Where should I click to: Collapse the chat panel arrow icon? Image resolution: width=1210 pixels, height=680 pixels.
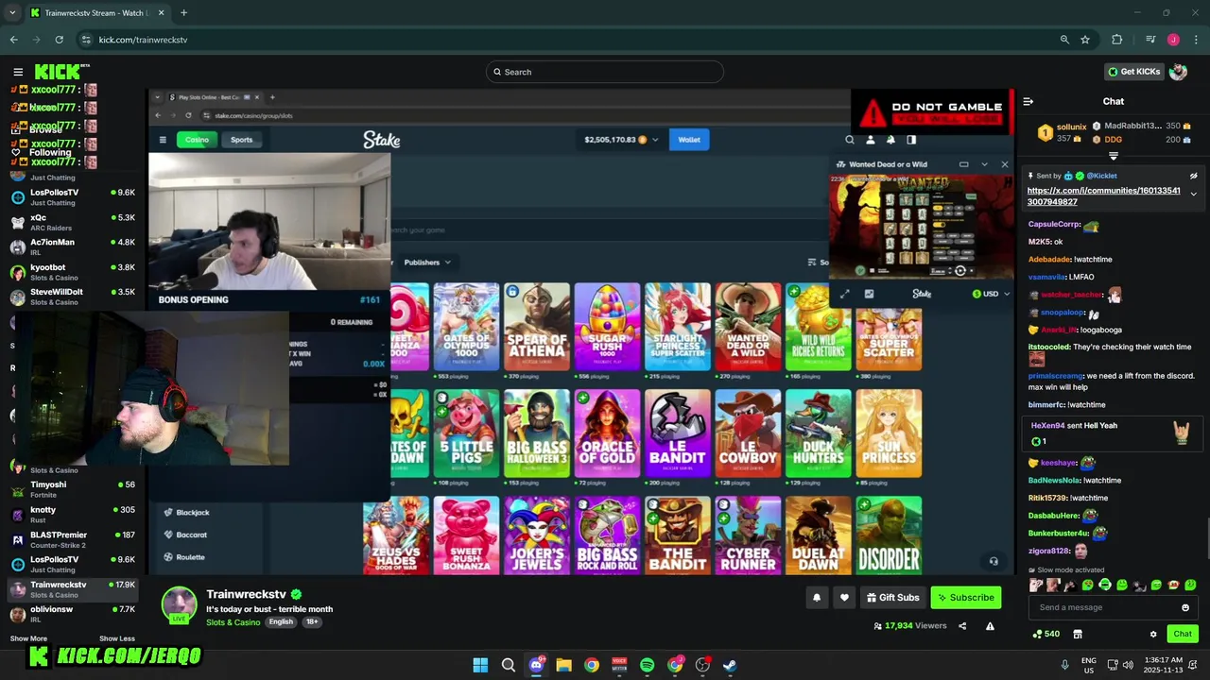click(1028, 101)
